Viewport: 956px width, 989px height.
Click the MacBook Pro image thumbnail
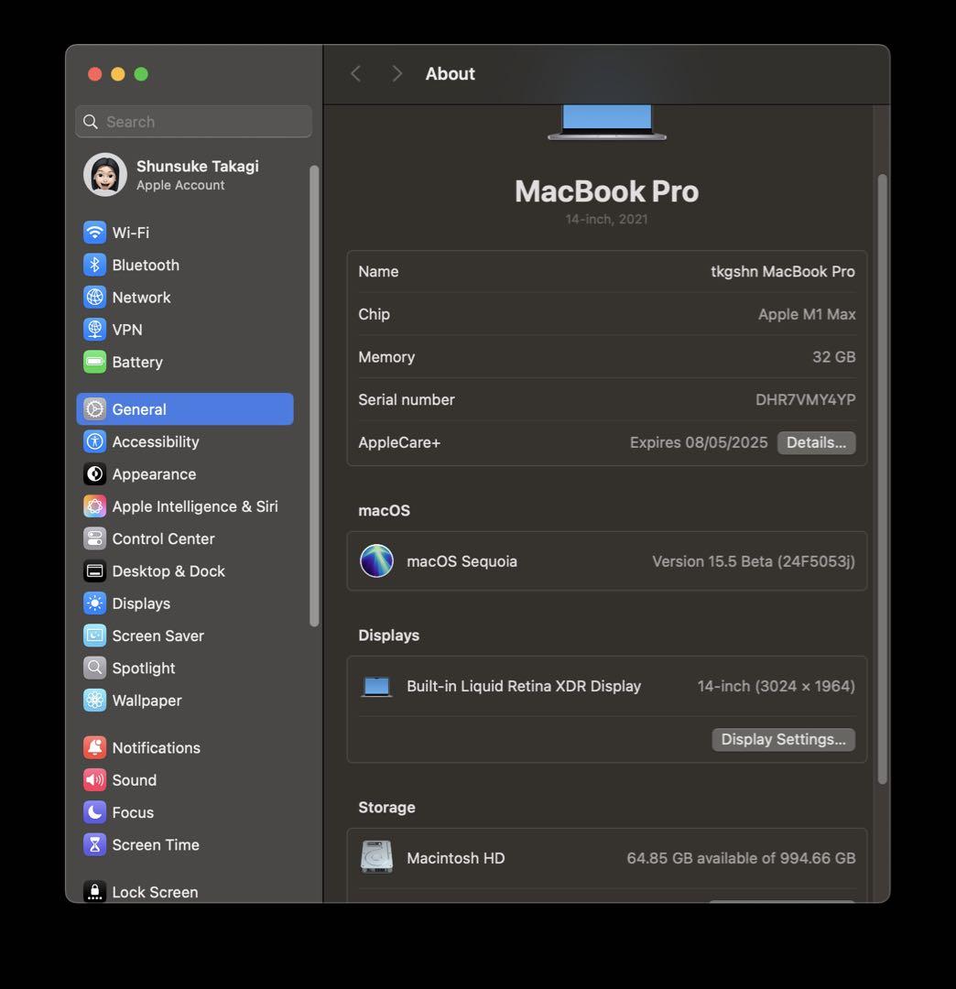coord(606,123)
